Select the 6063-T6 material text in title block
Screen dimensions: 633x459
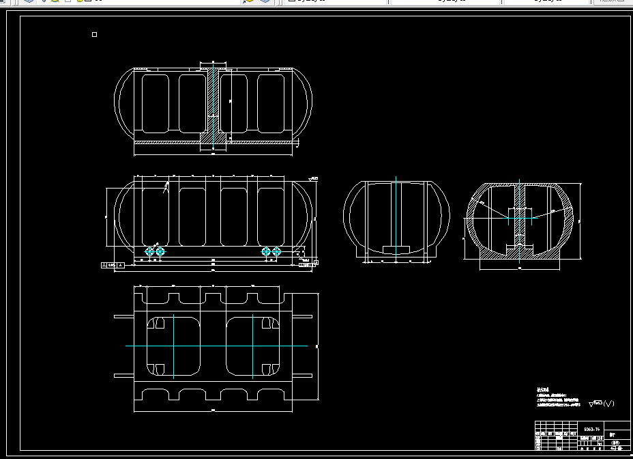tap(591, 429)
